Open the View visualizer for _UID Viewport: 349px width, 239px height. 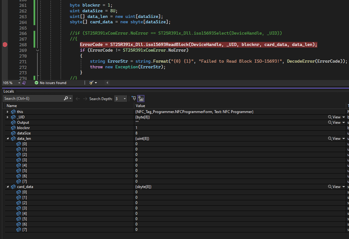334,117
